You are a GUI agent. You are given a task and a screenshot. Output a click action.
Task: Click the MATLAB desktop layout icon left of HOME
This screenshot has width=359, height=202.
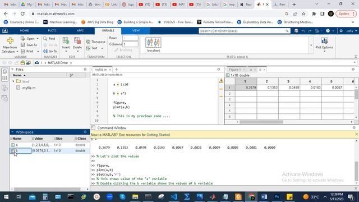pyautogui.click(x=5, y=30)
